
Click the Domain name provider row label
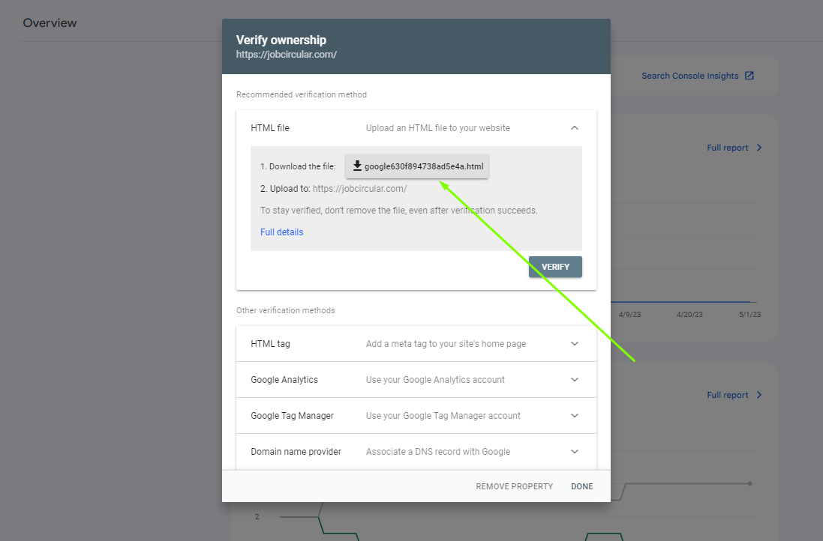pyautogui.click(x=296, y=452)
